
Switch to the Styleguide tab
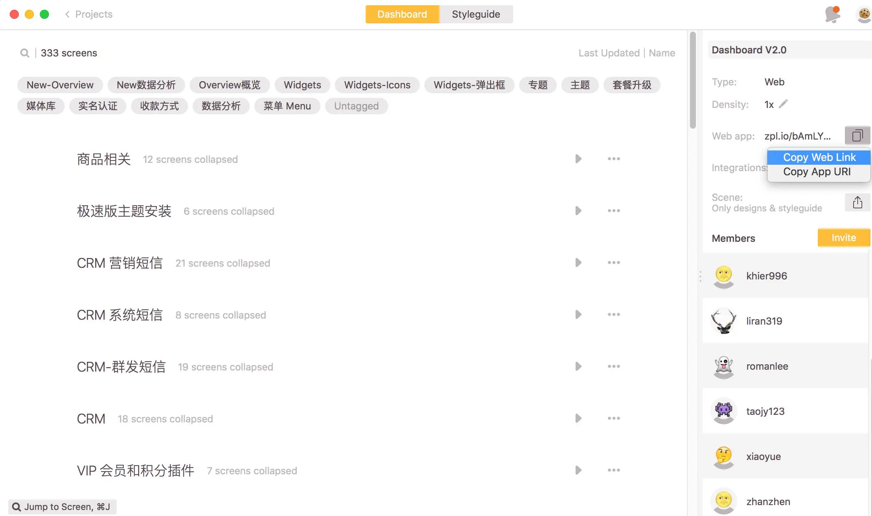tap(476, 14)
